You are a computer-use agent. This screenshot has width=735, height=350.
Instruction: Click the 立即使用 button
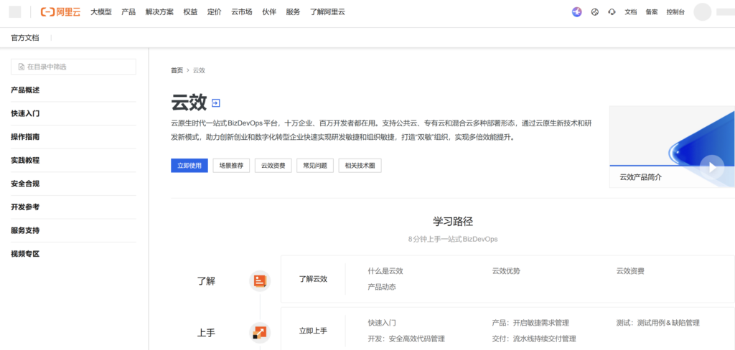coord(189,166)
